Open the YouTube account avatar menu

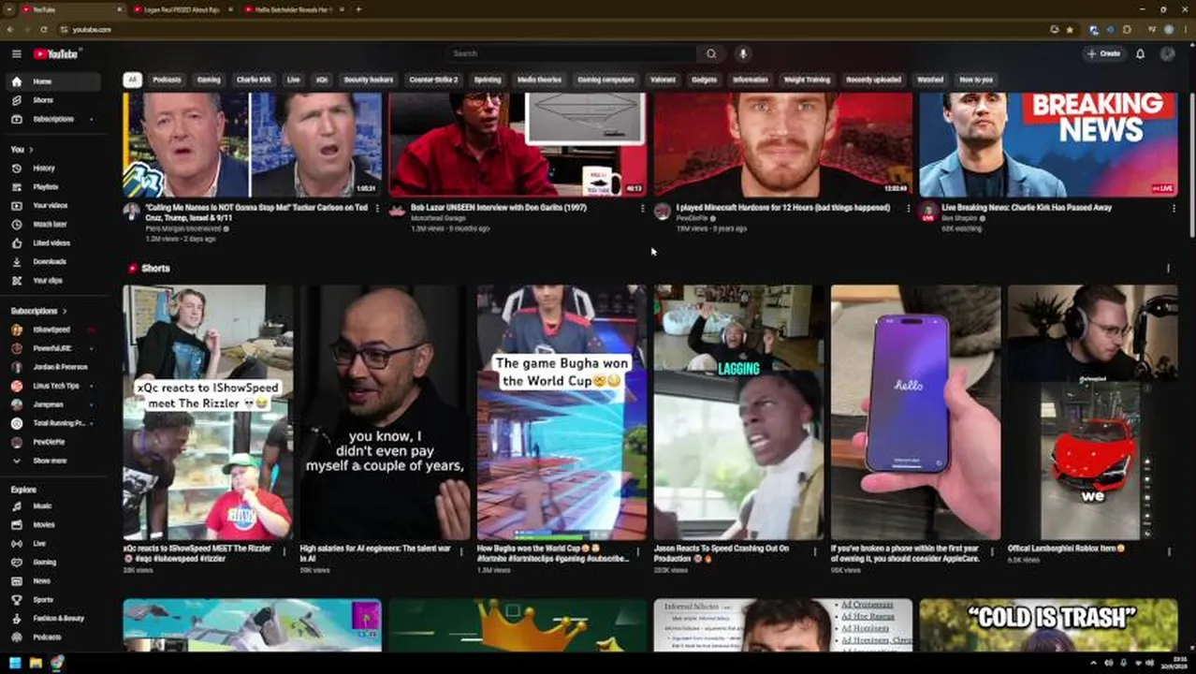[1168, 53]
